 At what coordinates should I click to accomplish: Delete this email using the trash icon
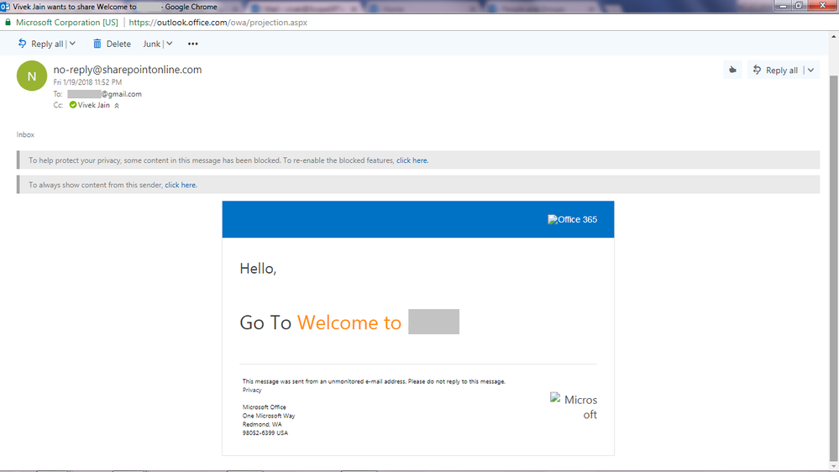(112, 44)
